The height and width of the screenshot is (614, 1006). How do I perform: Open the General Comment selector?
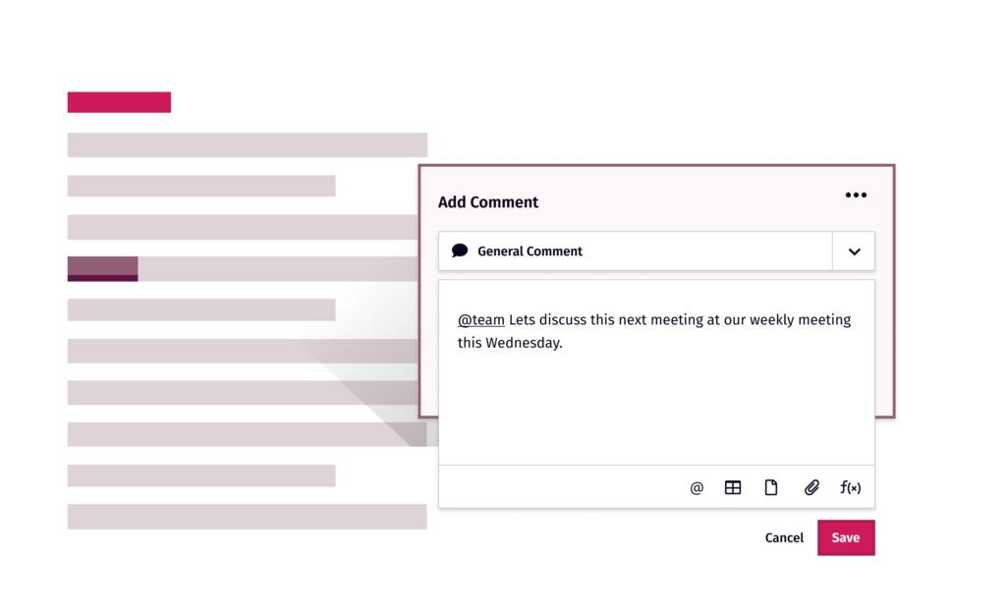(x=636, y=251)
